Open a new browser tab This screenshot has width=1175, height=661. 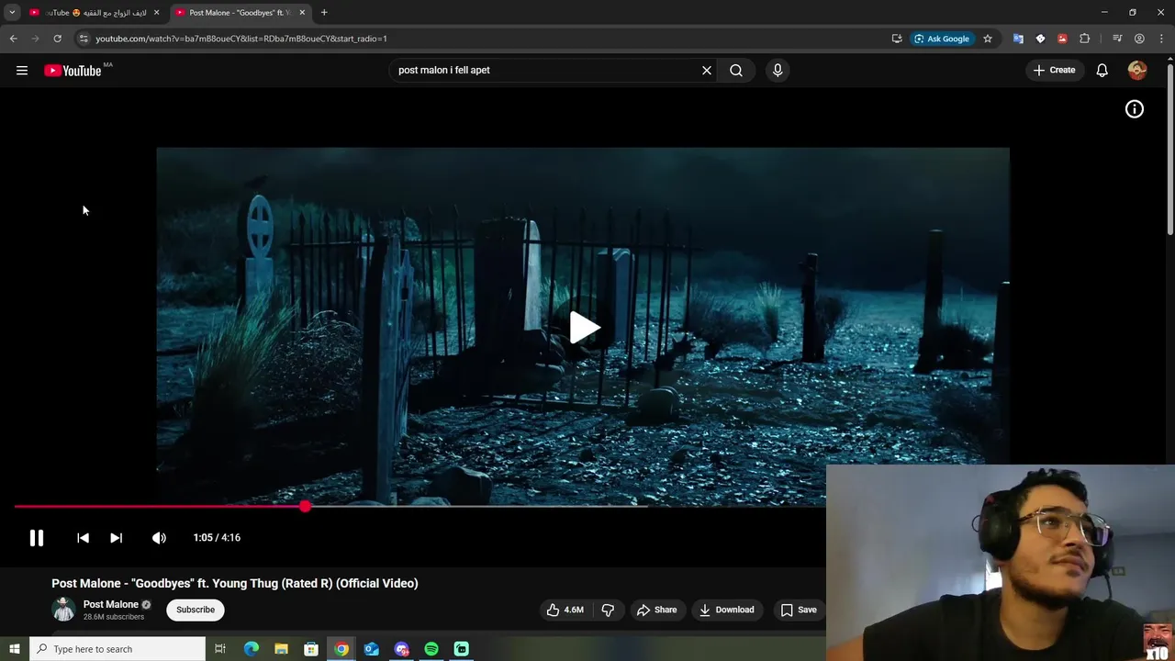[x=324, y=13]
